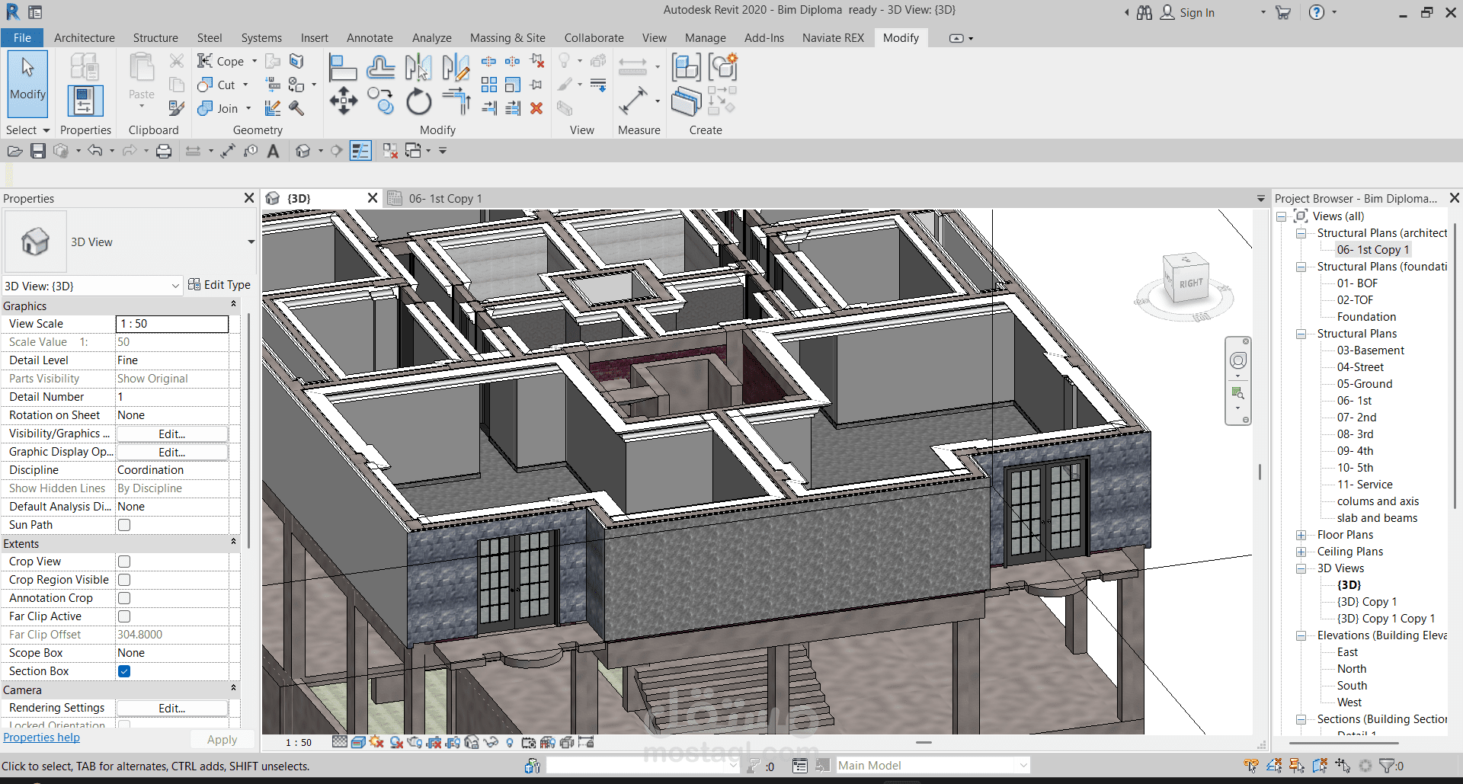Image resolution: width=1463 pixels, height=784 pixels.
Task: Enable the Crop View checkbox
Action: click(124, 562)
